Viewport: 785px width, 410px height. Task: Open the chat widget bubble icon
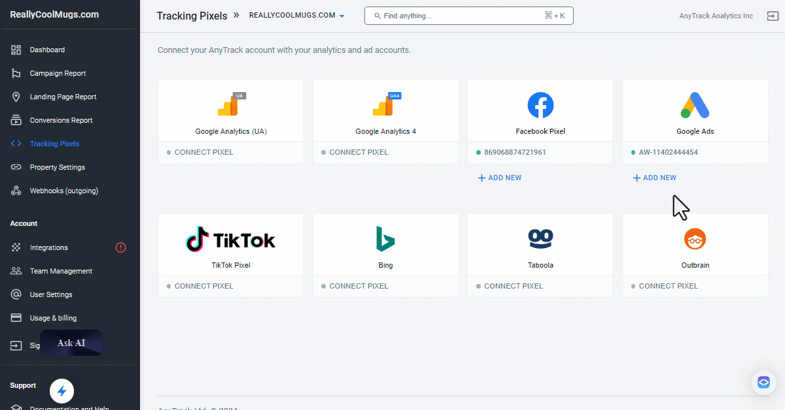(x=763, y=382)
